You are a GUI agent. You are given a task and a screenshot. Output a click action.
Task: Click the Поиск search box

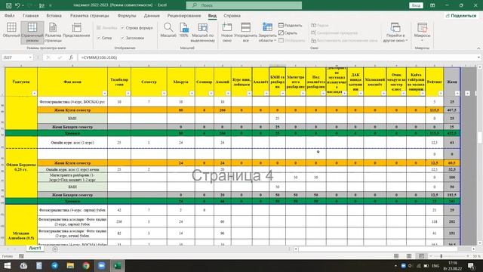(244, 5)
